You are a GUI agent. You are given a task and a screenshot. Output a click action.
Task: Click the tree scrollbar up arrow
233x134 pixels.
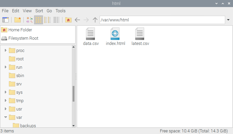[x=73, y=47]
